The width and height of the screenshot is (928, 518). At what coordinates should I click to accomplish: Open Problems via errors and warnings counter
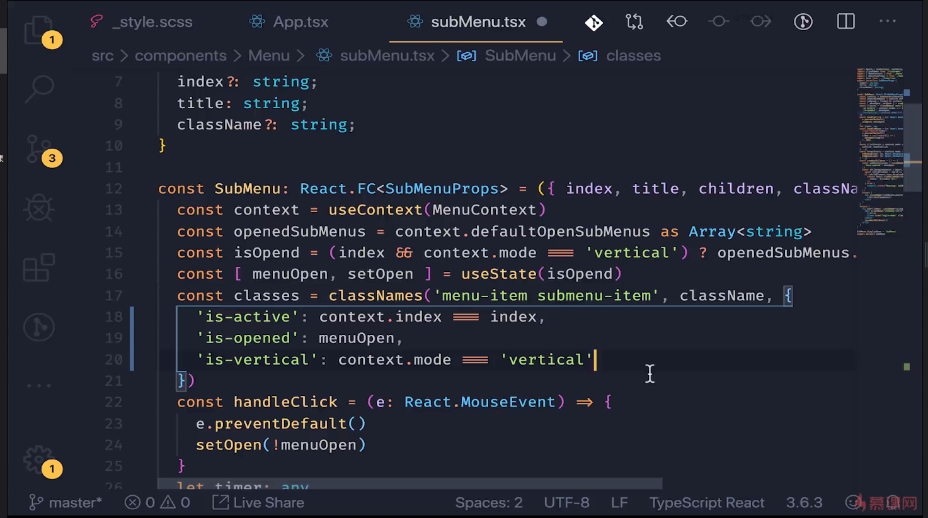(158, 503)
